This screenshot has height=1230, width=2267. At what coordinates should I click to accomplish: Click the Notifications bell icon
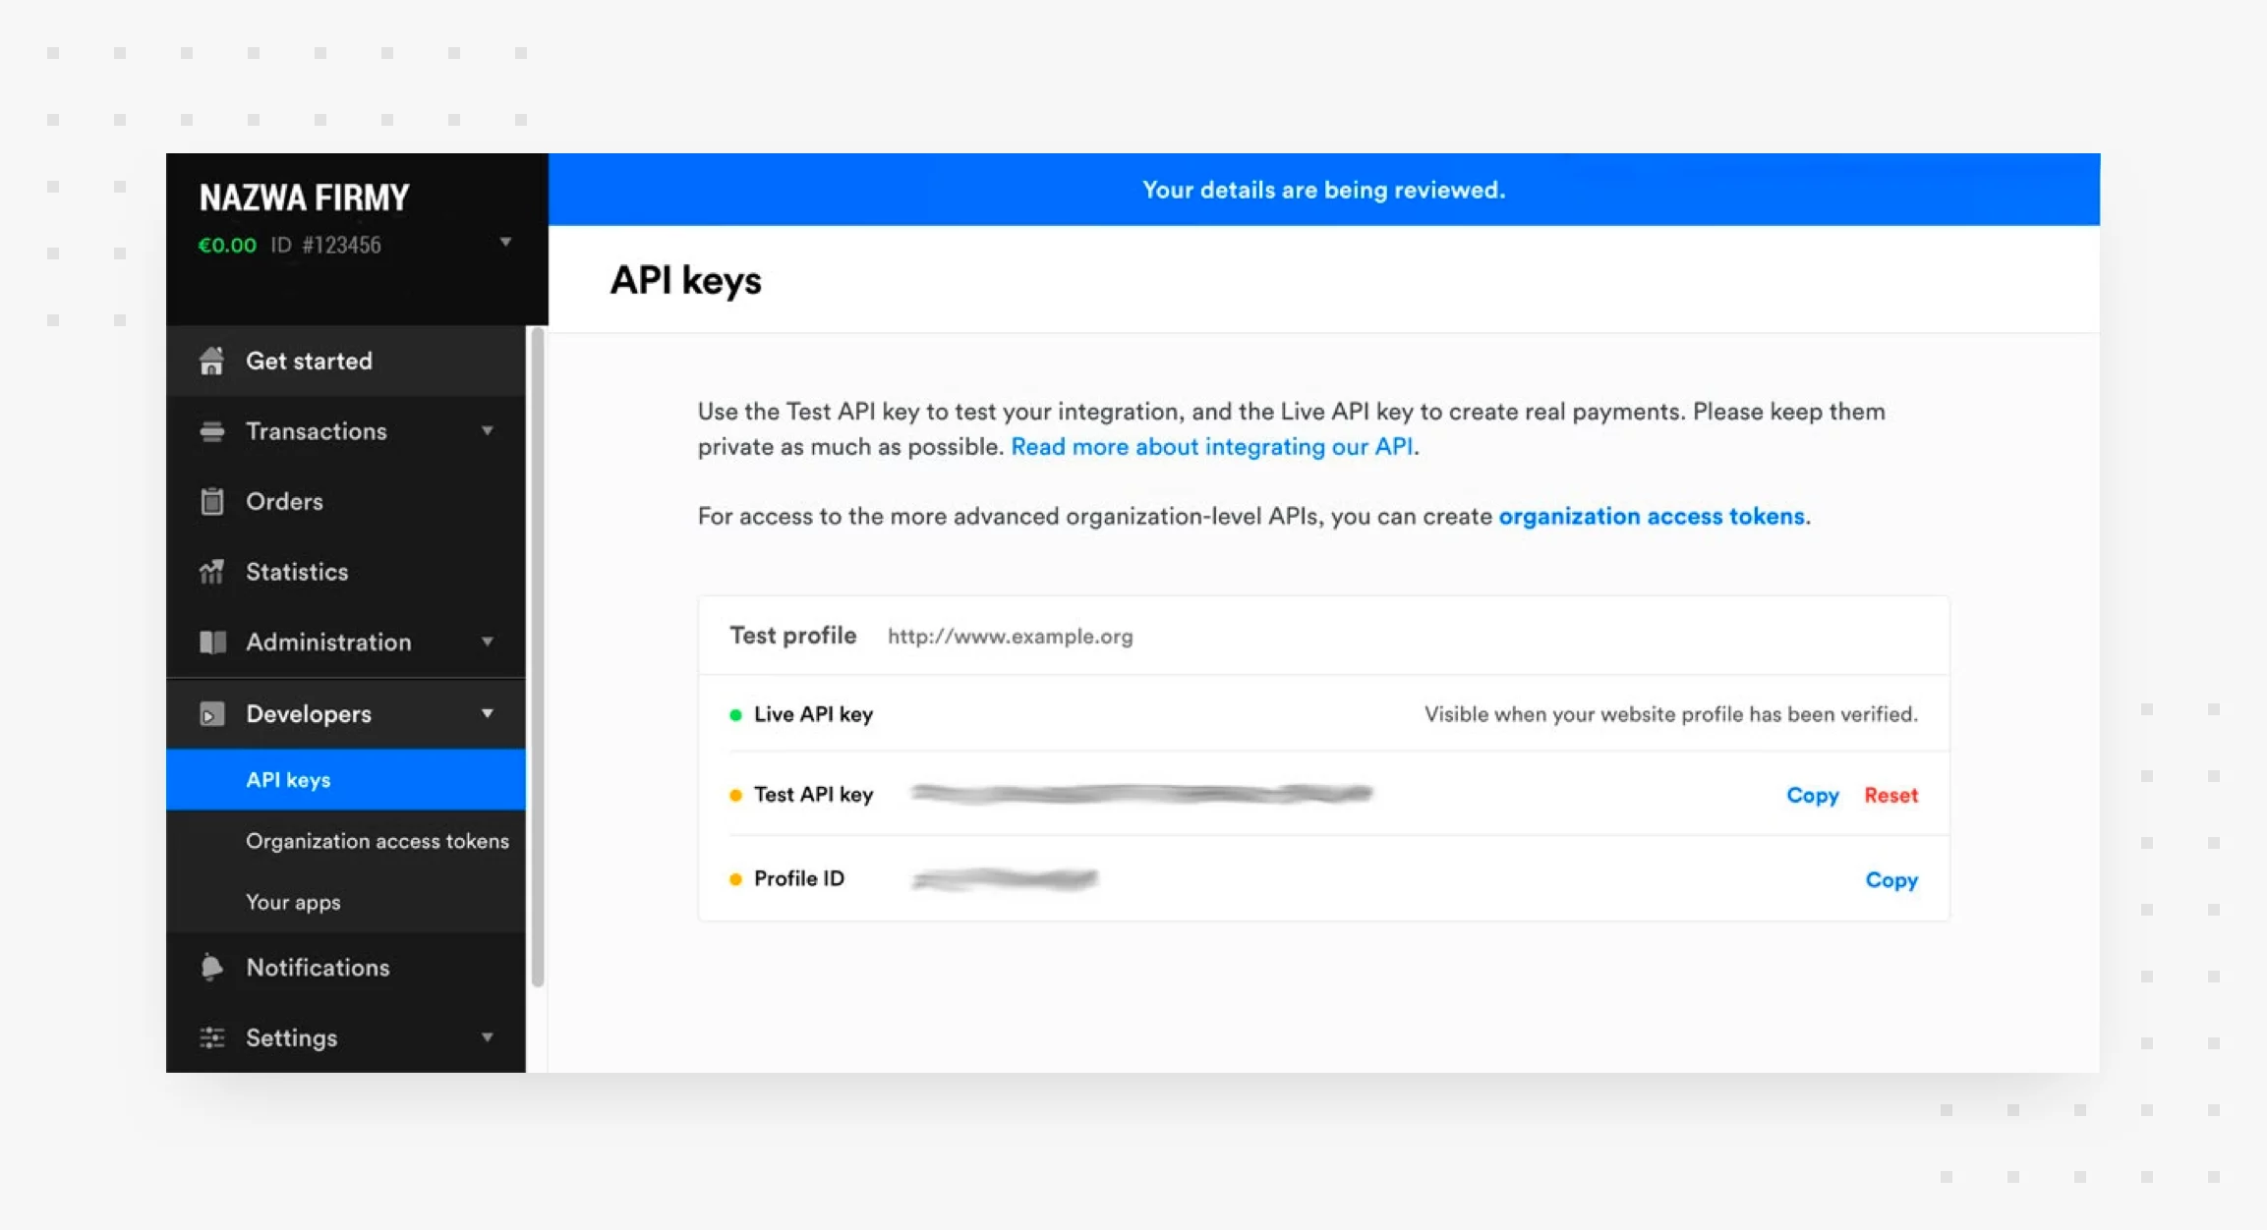[211, 968]
